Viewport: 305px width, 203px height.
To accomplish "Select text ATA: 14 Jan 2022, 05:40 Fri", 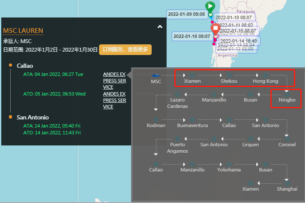I will 52,126.
